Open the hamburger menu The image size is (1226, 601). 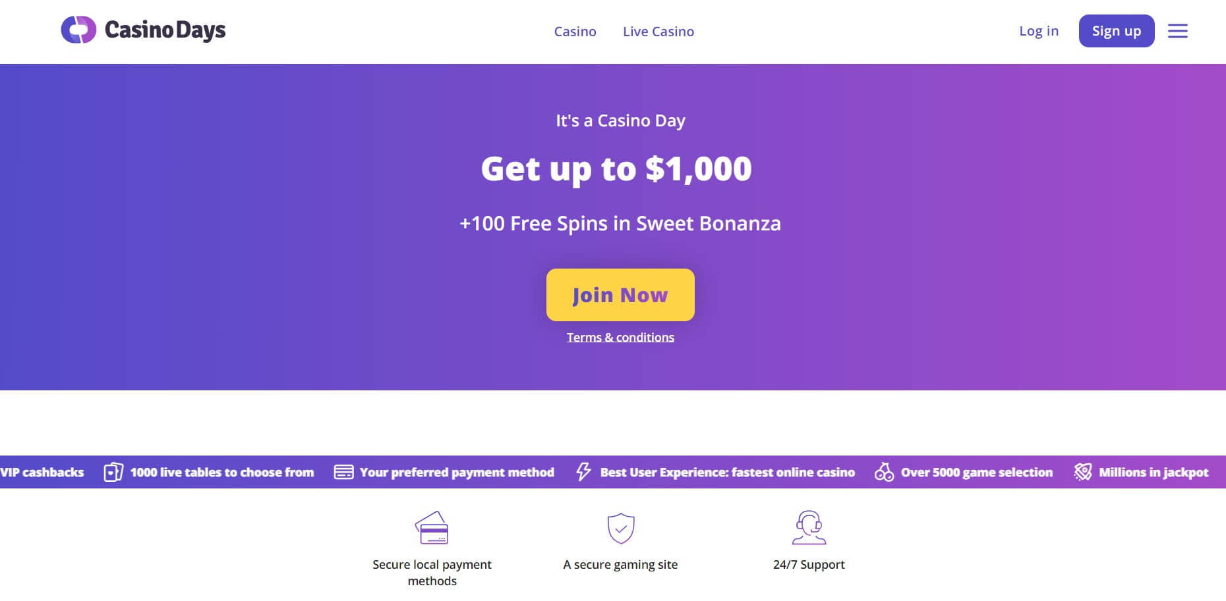(x=1178, y=31)
